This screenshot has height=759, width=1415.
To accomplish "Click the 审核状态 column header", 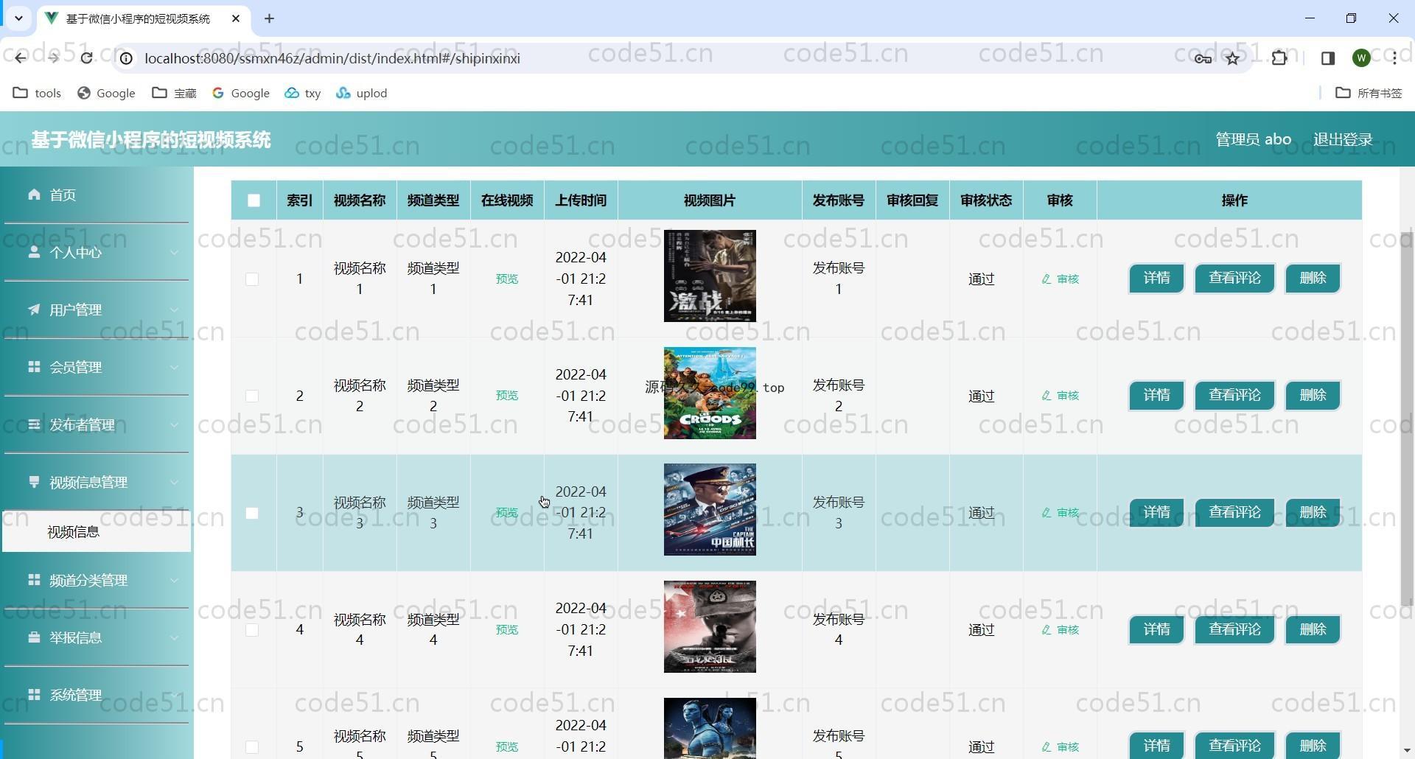I will 986,200.
